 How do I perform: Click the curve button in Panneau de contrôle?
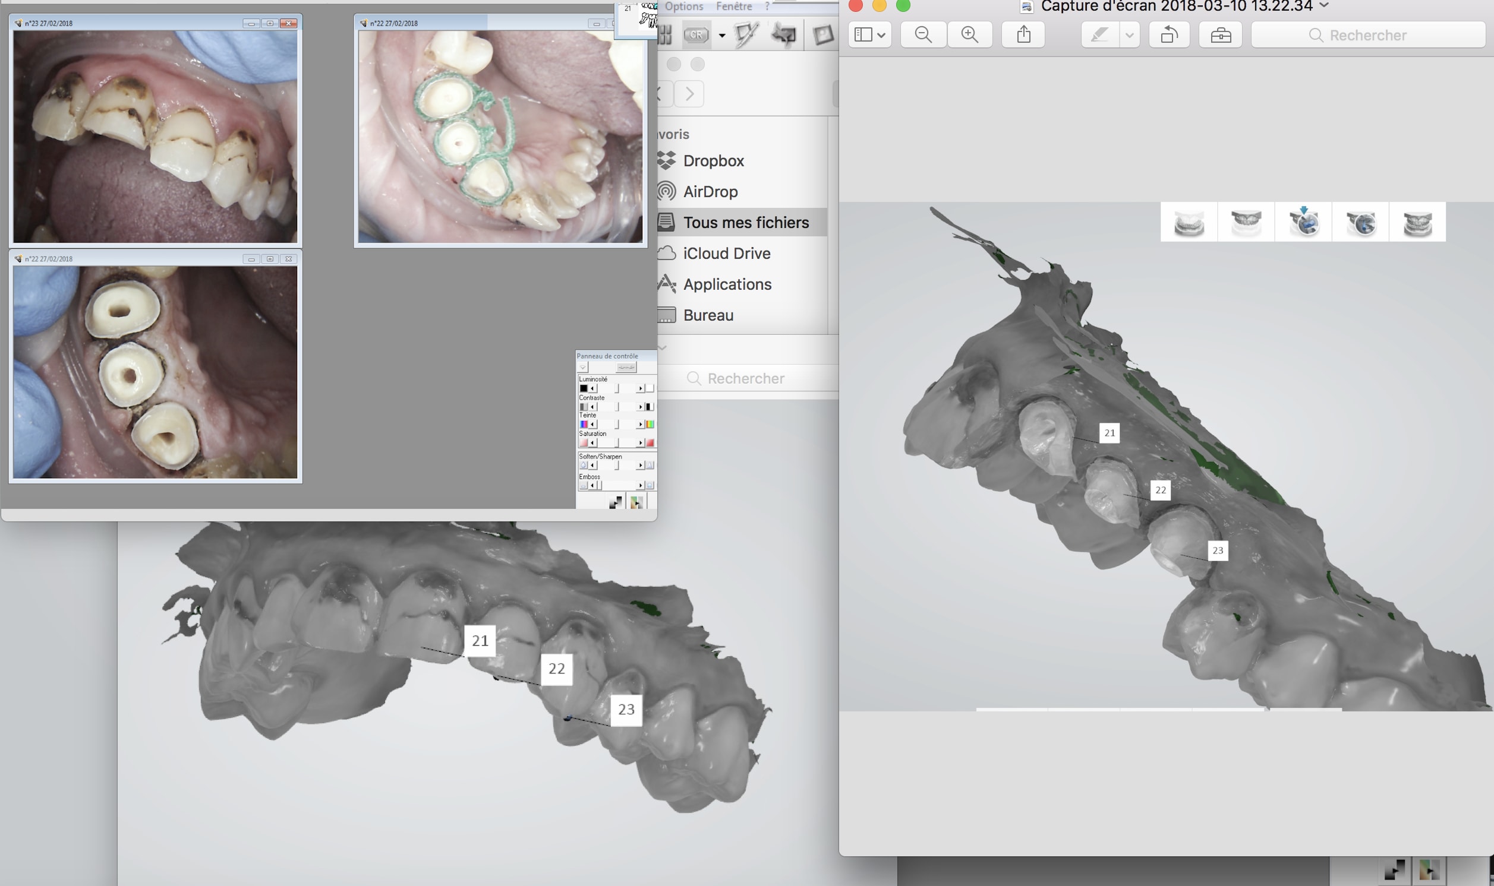pyautogui.click(x=626, y=367)
